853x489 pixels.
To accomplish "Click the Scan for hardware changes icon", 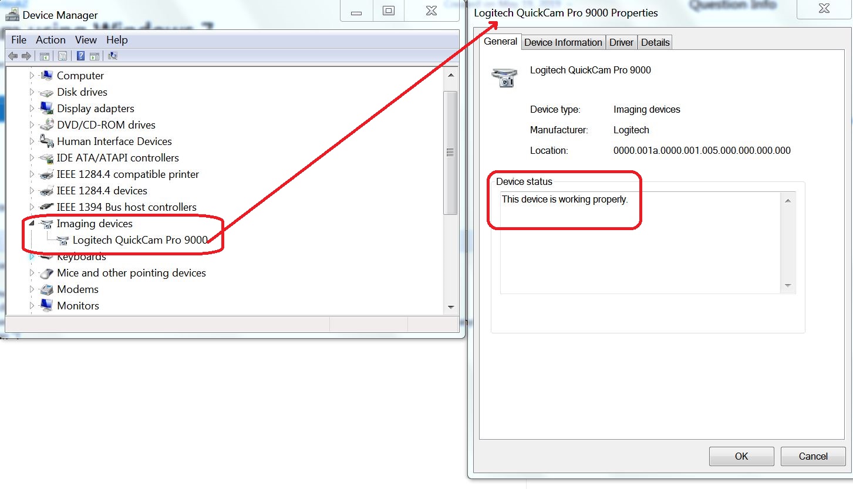I will click(x=113, y=56).
